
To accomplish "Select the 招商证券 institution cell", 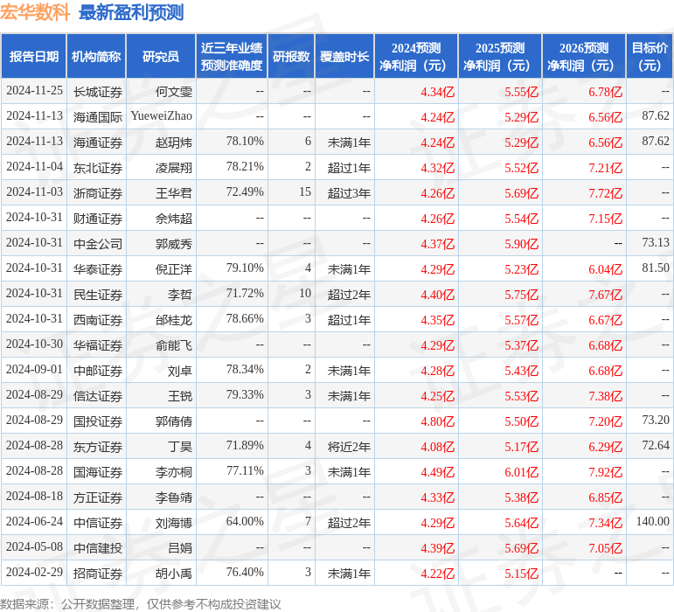I will tap(97, 574).
